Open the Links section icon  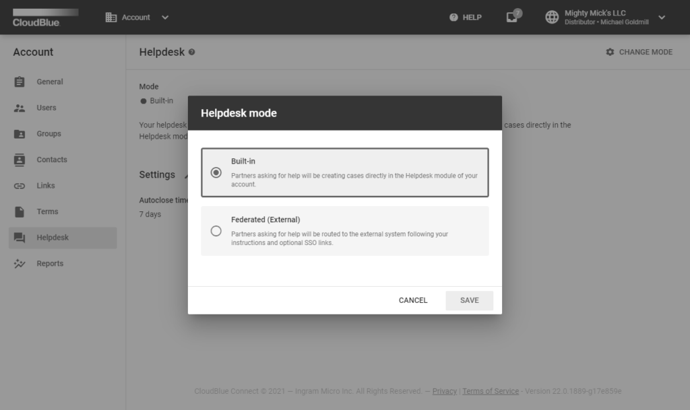(21, 185)
